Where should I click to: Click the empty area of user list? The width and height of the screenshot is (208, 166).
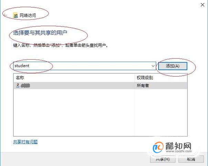[101, 113]
